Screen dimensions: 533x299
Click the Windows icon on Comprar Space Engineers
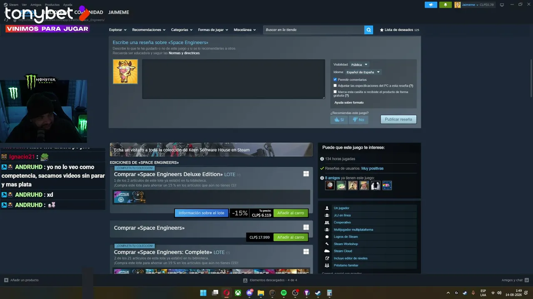[x=306, y=227]
